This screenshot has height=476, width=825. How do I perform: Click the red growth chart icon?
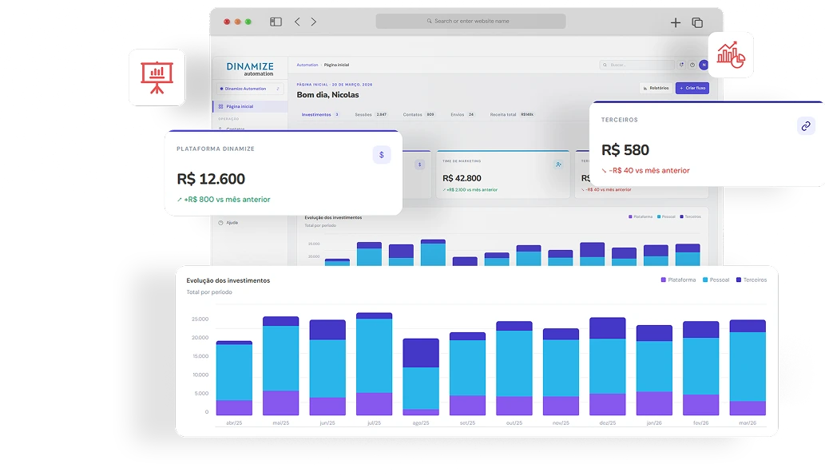click(731, 54)
